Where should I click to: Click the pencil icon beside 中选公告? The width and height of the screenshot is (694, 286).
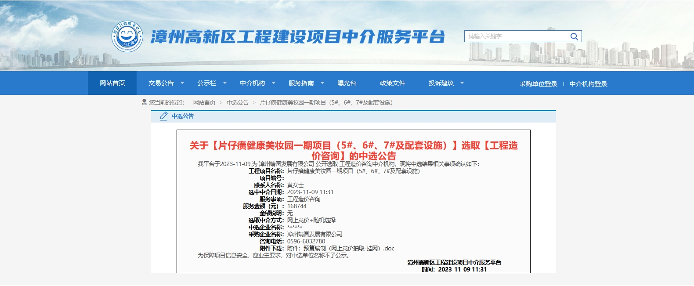tap(164, 116)
